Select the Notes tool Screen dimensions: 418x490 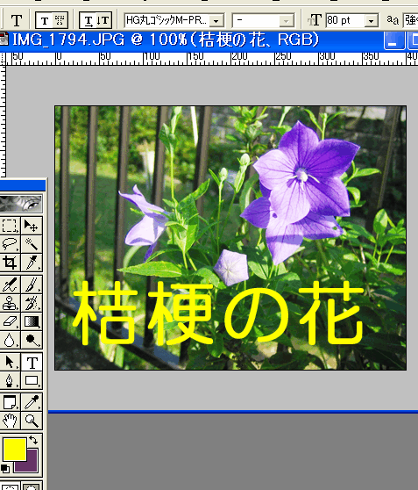click(x=10, y=402)
